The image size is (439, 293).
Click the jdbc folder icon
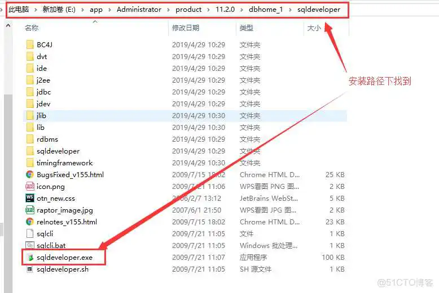30,92
